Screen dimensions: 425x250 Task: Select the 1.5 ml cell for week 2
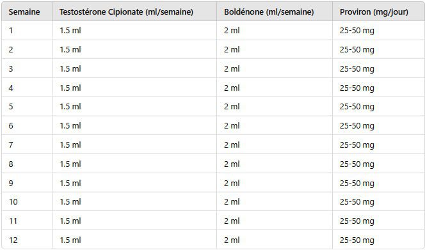[x=134, y=49]
